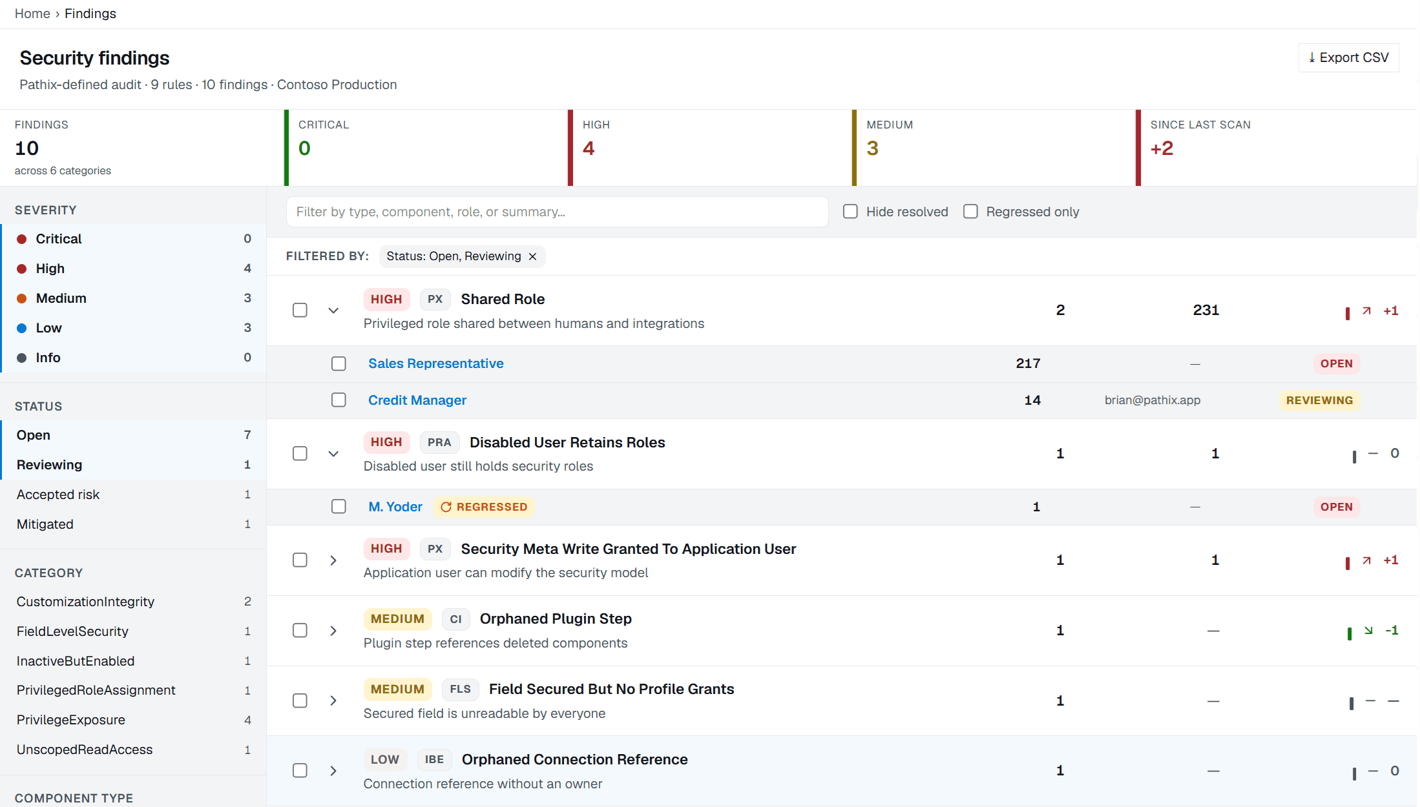1420x807 pixels.
Task: Open the Sales Representative role link
Action: 435,363
